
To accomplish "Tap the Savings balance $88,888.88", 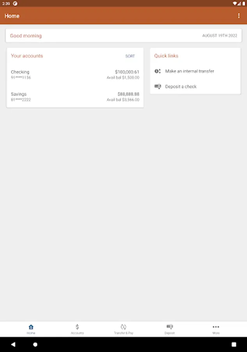I will [128, 94].
